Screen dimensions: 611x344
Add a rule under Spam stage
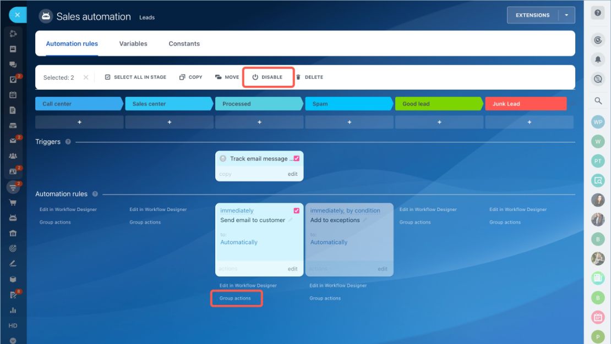[350, 122]
